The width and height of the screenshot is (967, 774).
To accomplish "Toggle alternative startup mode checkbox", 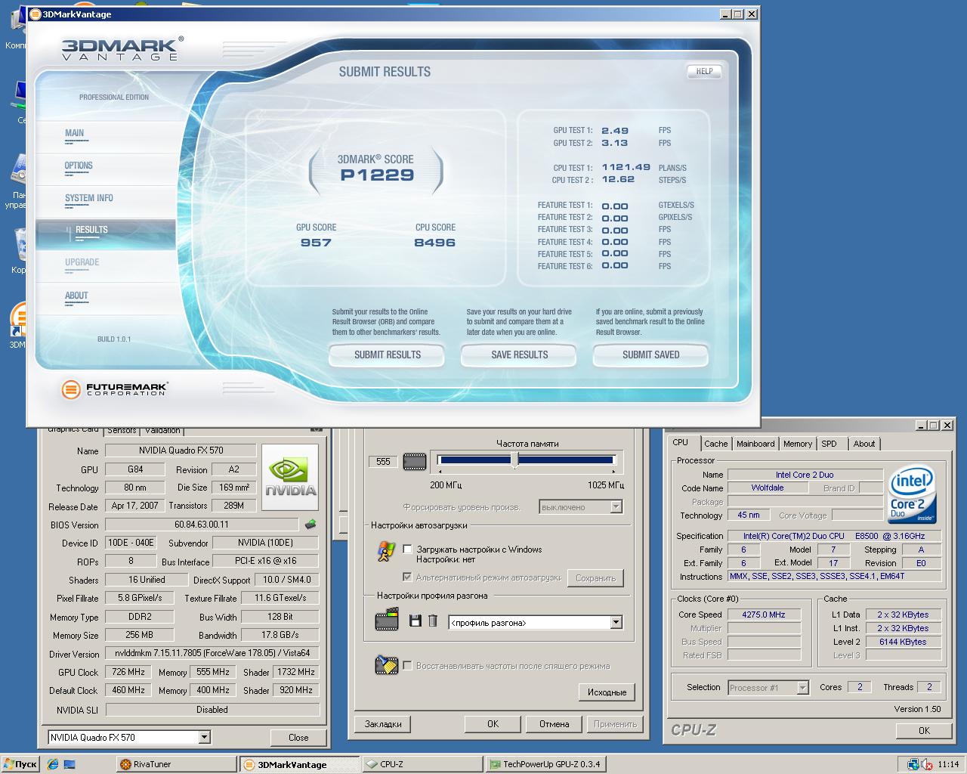I will [407, 577].
